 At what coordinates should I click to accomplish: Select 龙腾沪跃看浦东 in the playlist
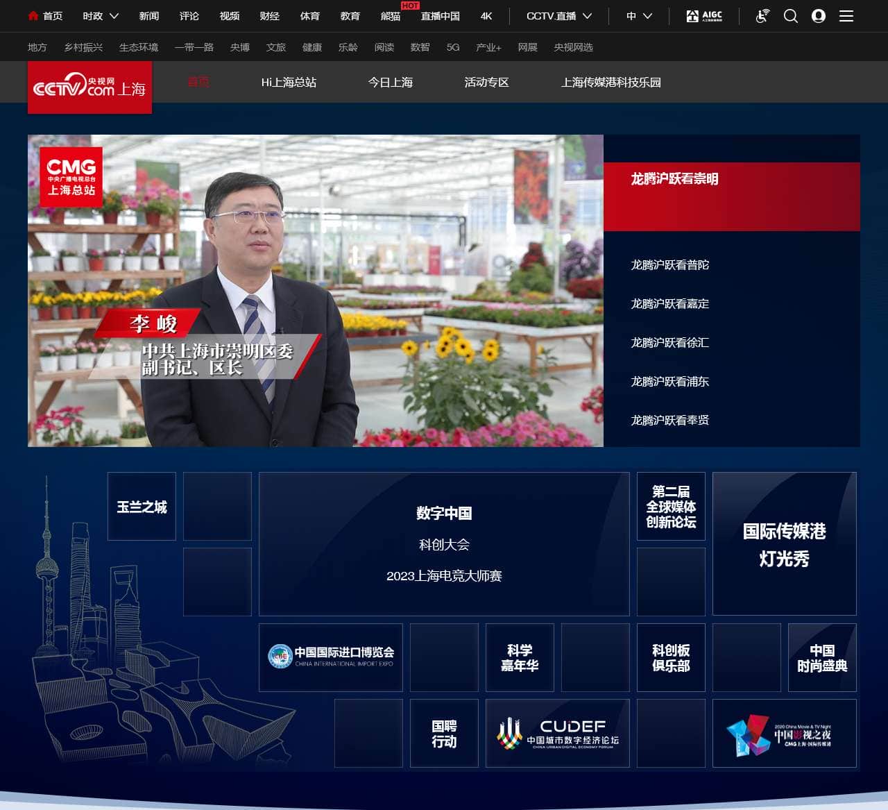click(670, 381)
